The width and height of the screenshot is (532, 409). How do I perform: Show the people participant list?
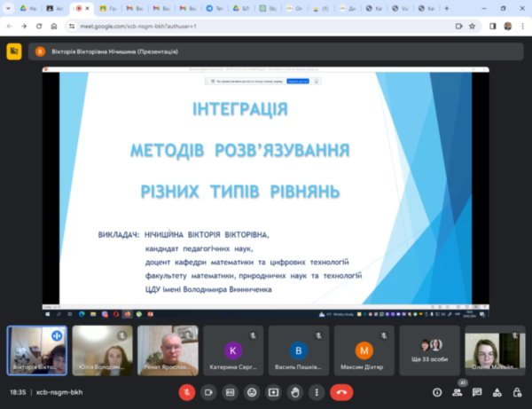(458, 391)
